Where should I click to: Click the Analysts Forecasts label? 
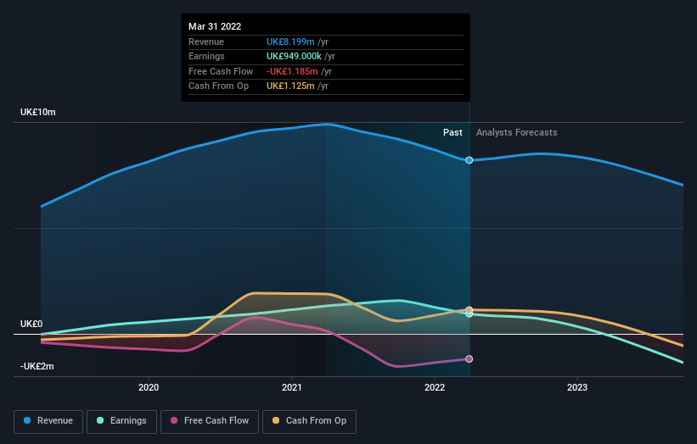516,132
